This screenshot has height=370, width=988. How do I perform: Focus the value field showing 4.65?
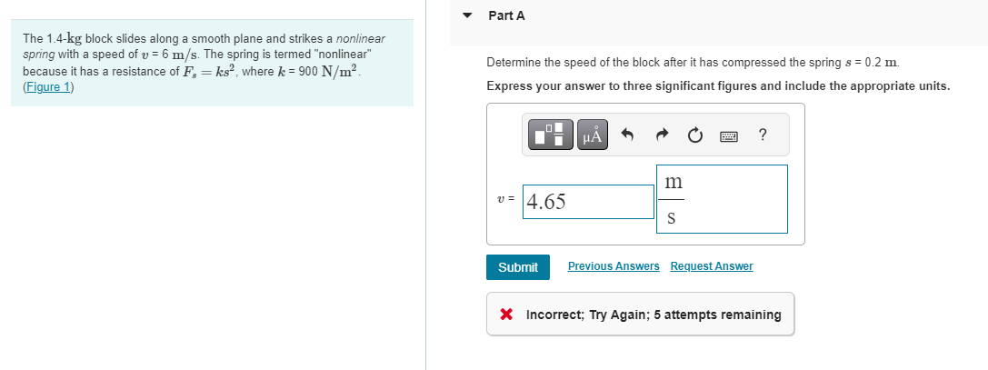(x=588, y=202)
